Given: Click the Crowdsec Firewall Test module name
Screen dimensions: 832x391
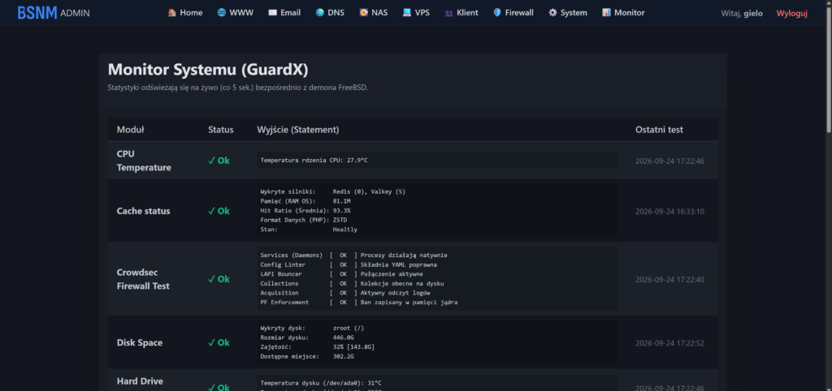Looking at the screenshot, I should pos(143,279).
